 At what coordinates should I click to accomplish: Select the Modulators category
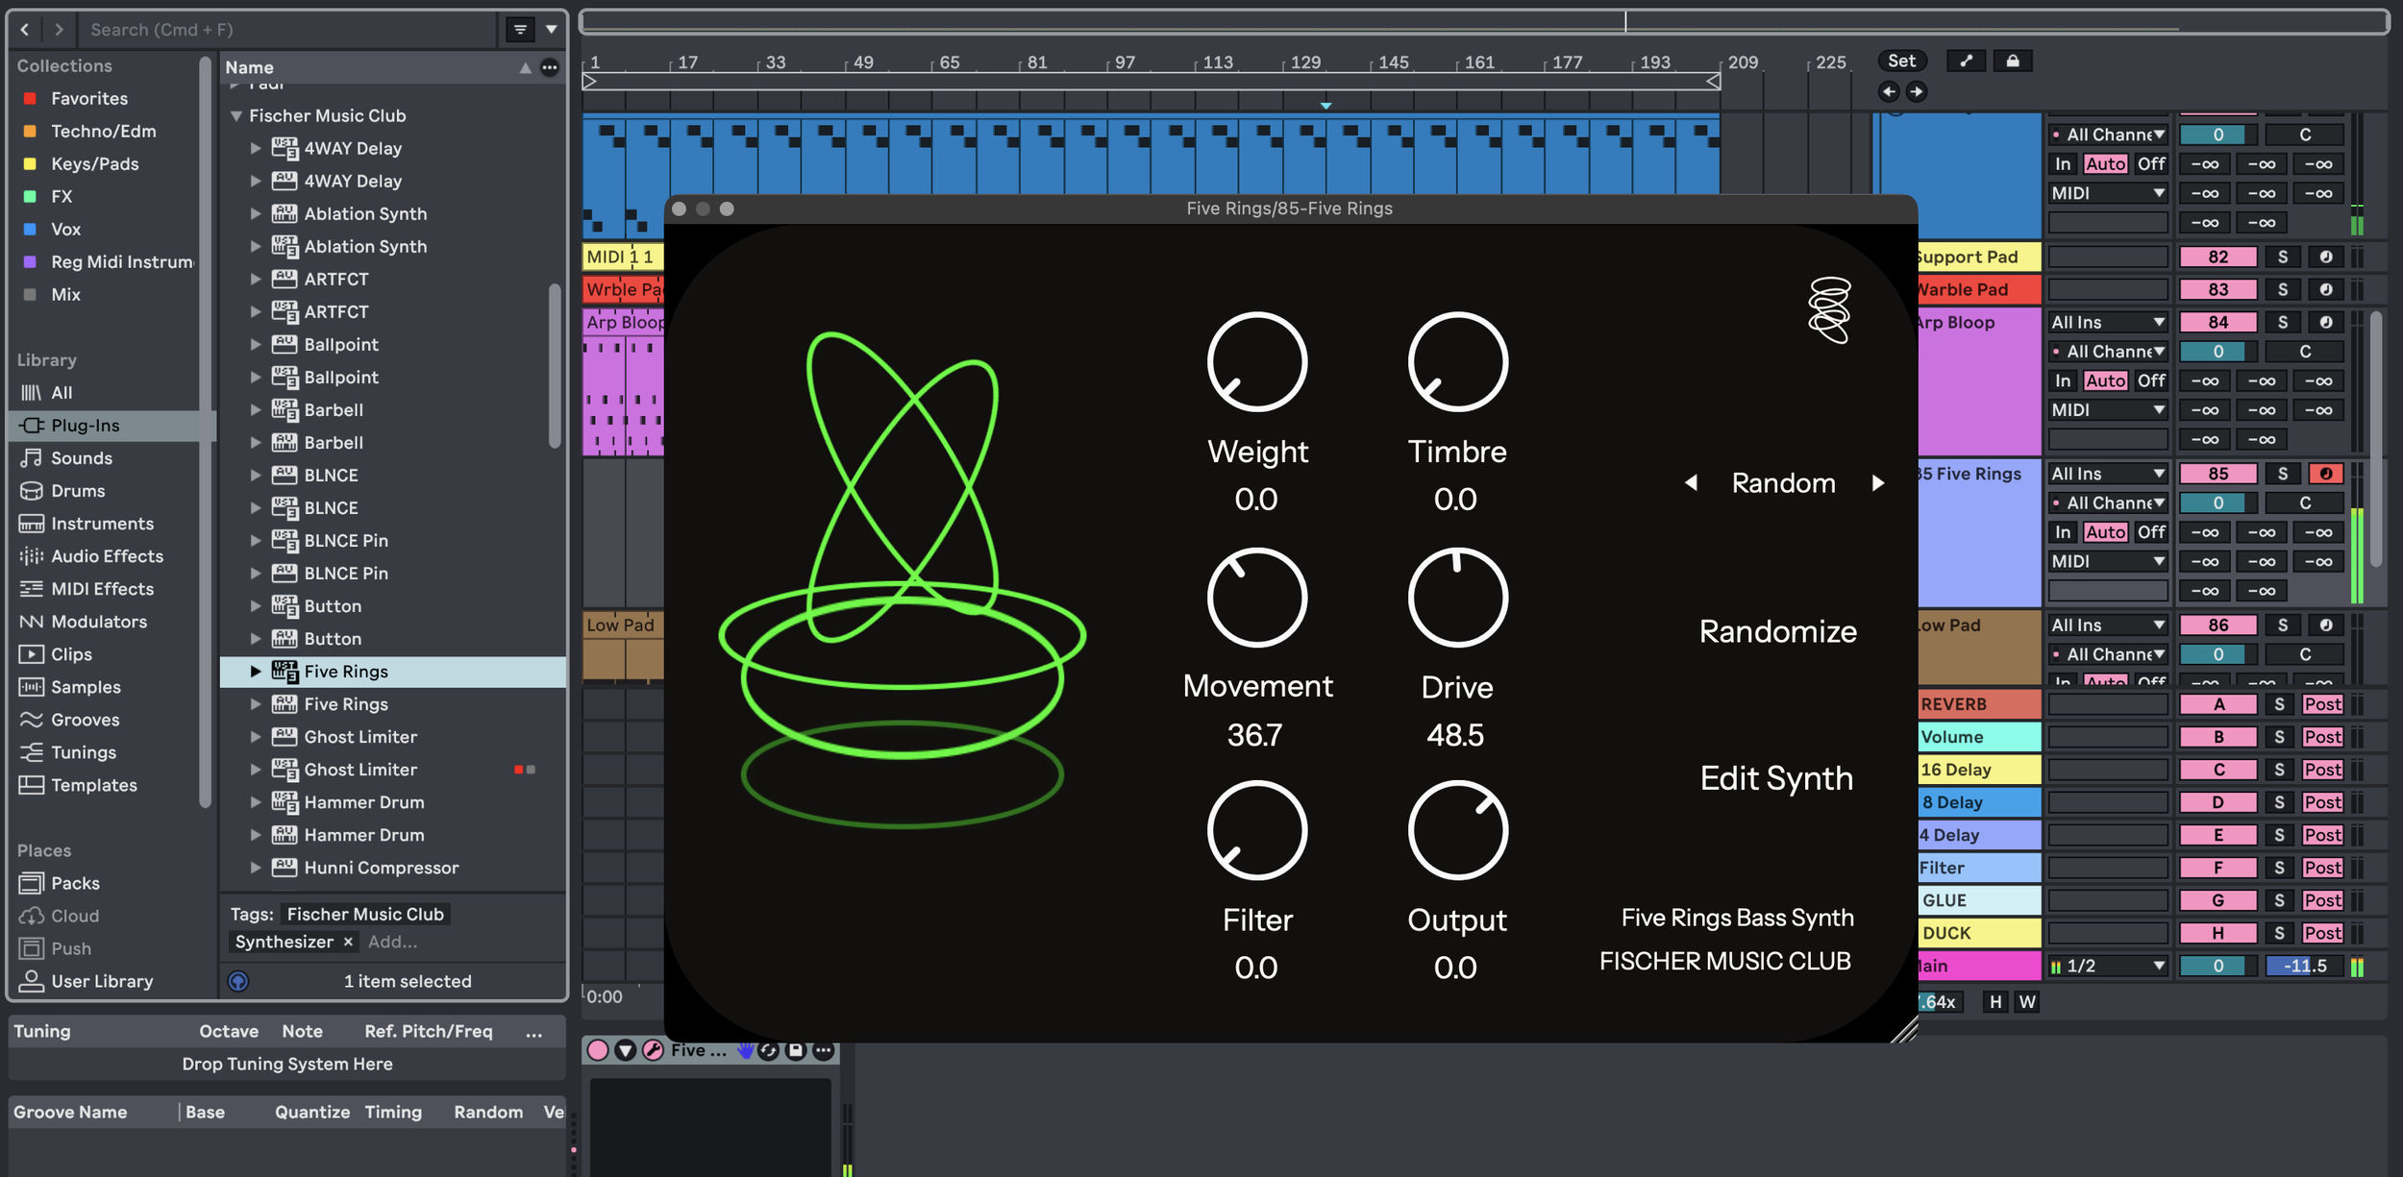(x=98, y=622)
